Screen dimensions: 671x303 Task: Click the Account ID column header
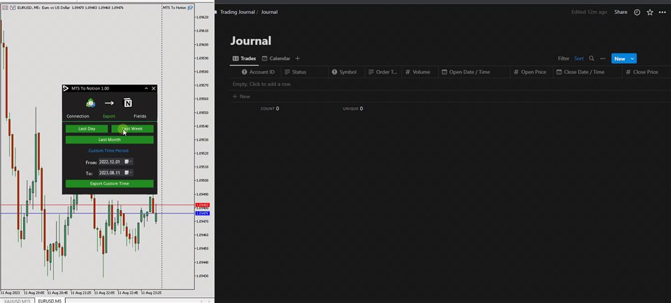[258, 72]
